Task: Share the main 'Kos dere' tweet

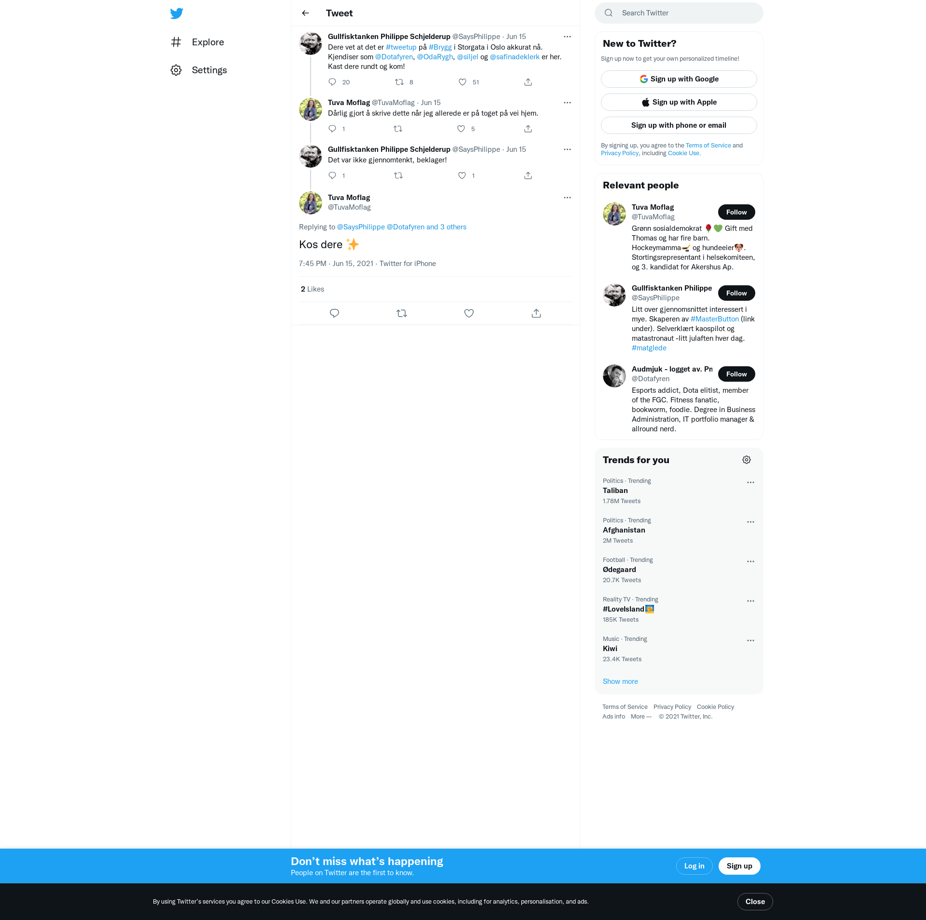Action: pos(536,313)
